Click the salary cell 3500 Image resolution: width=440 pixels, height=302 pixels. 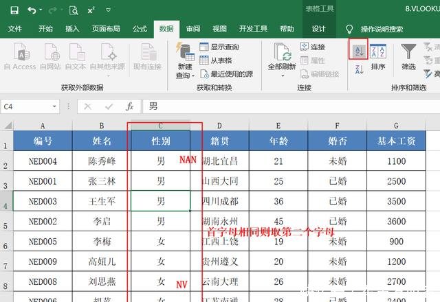click(396, 201)
